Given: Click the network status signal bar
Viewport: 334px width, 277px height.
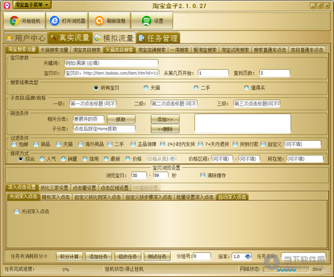Looking at the screenshot, I should 286,269.
